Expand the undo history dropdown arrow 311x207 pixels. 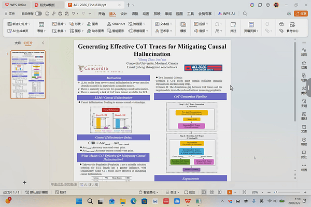click(78, 13)
